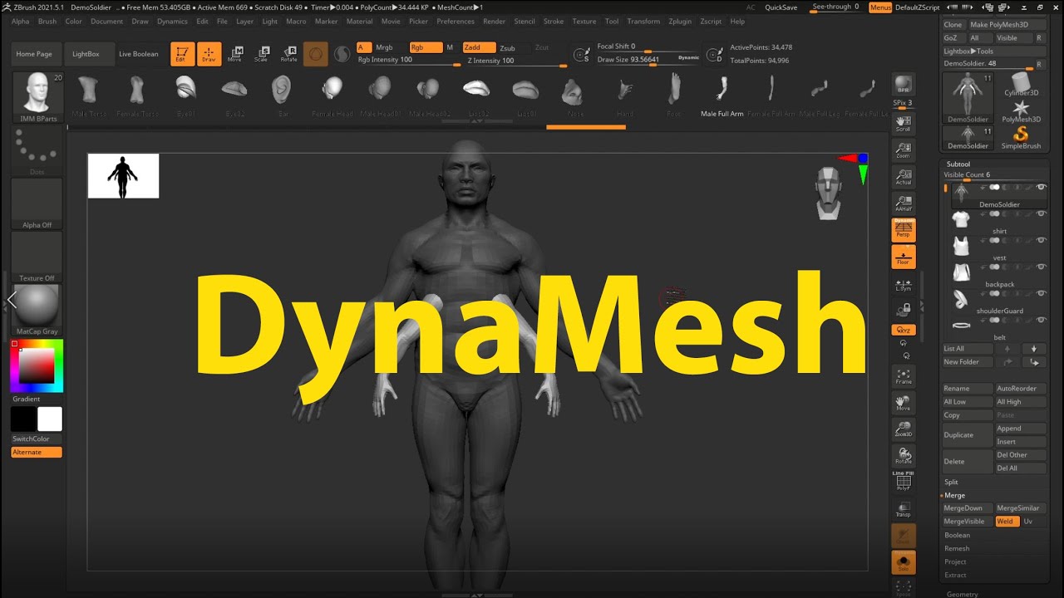
Task: Toggle Transp transparency mode
Action: 904,509
